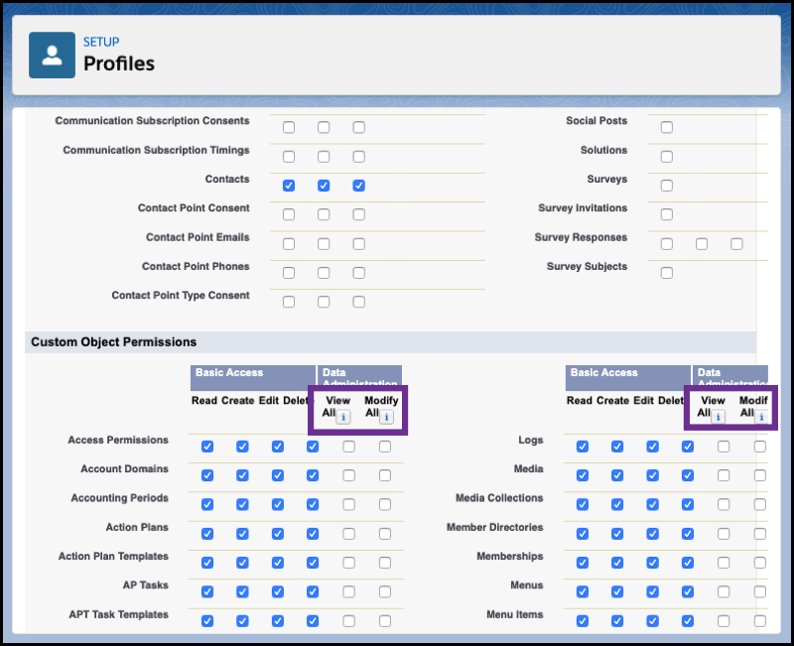
Task: Open Modify All info icon in left table
Action: click(x=386, y=417)
